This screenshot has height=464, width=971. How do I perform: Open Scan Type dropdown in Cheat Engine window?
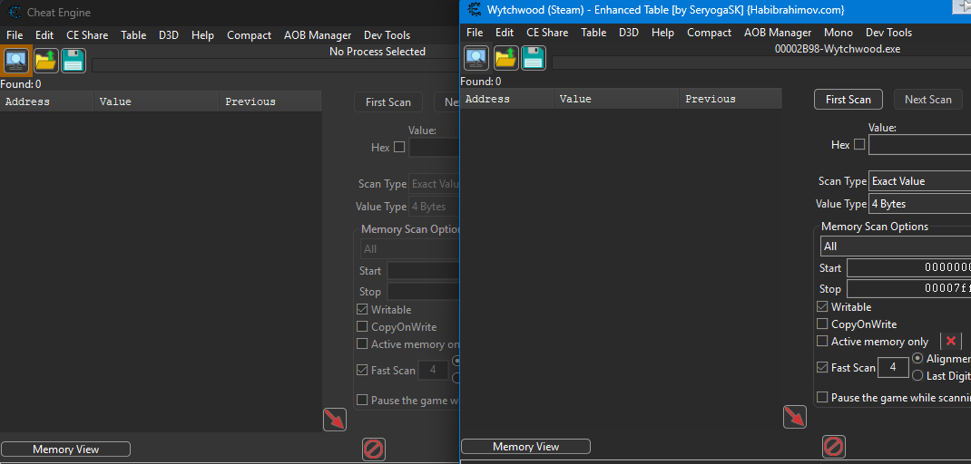point(434,184)
